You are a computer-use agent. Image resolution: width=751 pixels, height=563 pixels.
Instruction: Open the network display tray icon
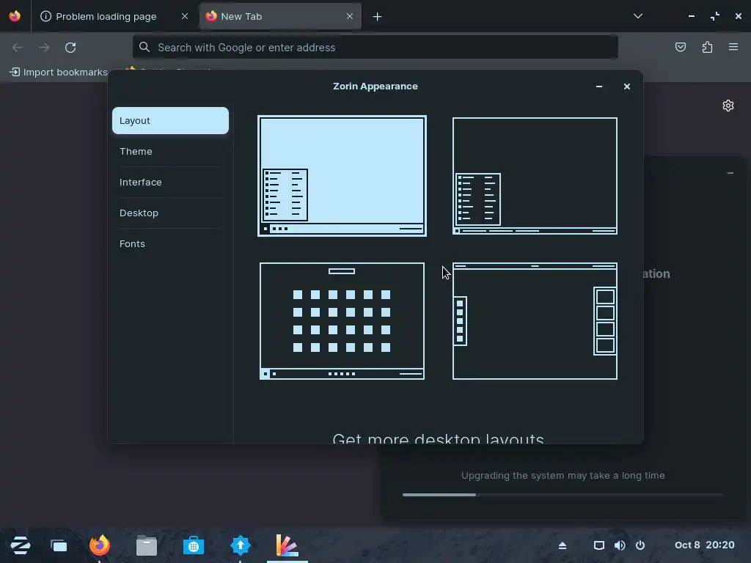598,545
